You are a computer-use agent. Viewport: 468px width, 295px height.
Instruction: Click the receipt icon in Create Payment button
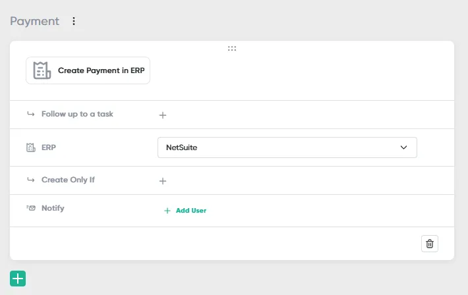coord(42,70)
